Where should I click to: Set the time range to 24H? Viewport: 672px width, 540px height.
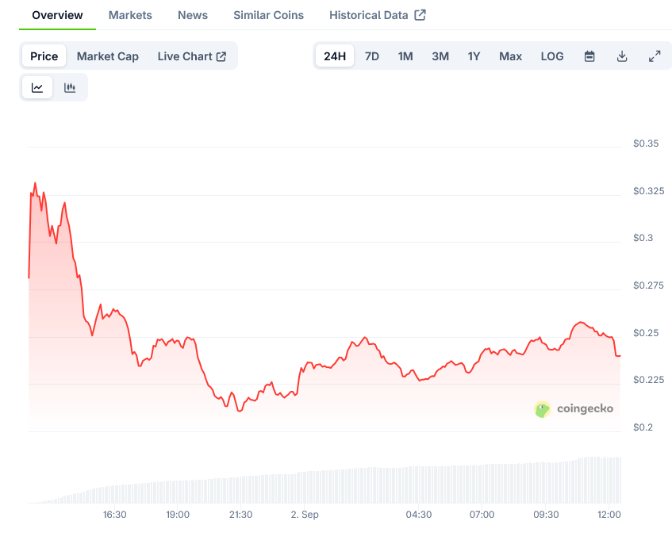click(335, 56)
